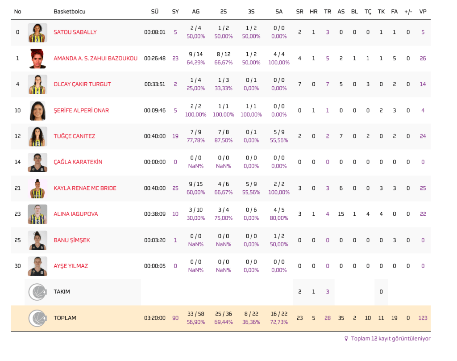
Task: Open Satou Sabally's player photo
Action: click(x=37, y=32)
